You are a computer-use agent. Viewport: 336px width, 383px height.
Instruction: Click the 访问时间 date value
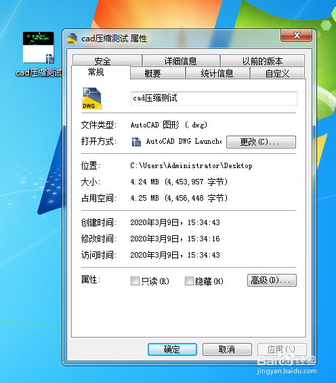[x=175, y=255]
